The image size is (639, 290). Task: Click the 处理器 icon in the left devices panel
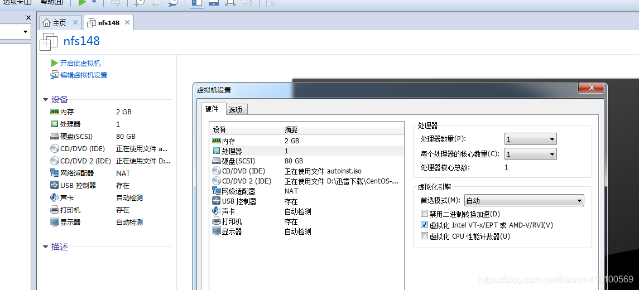click(x=55, y=124)
